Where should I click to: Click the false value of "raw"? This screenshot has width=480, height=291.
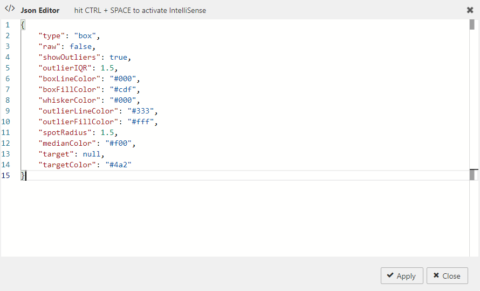pyautogui.click(x=80, y=47)
